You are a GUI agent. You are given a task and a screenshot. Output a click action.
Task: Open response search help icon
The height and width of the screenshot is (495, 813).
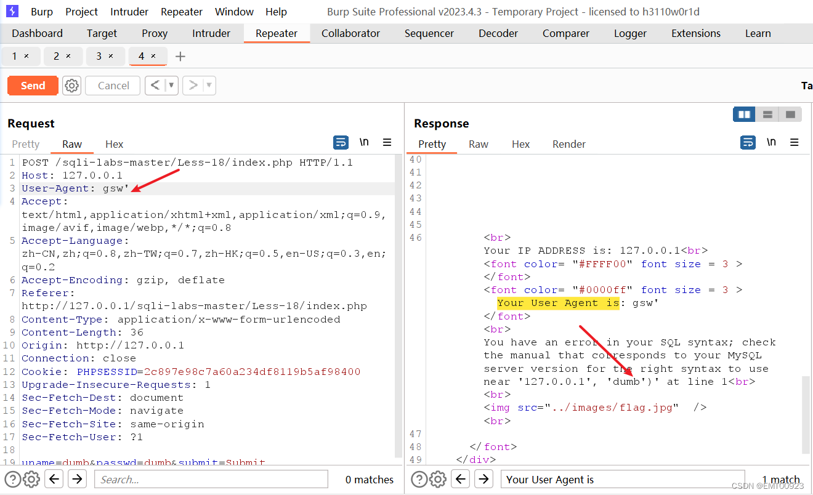[x=419, y=479]
